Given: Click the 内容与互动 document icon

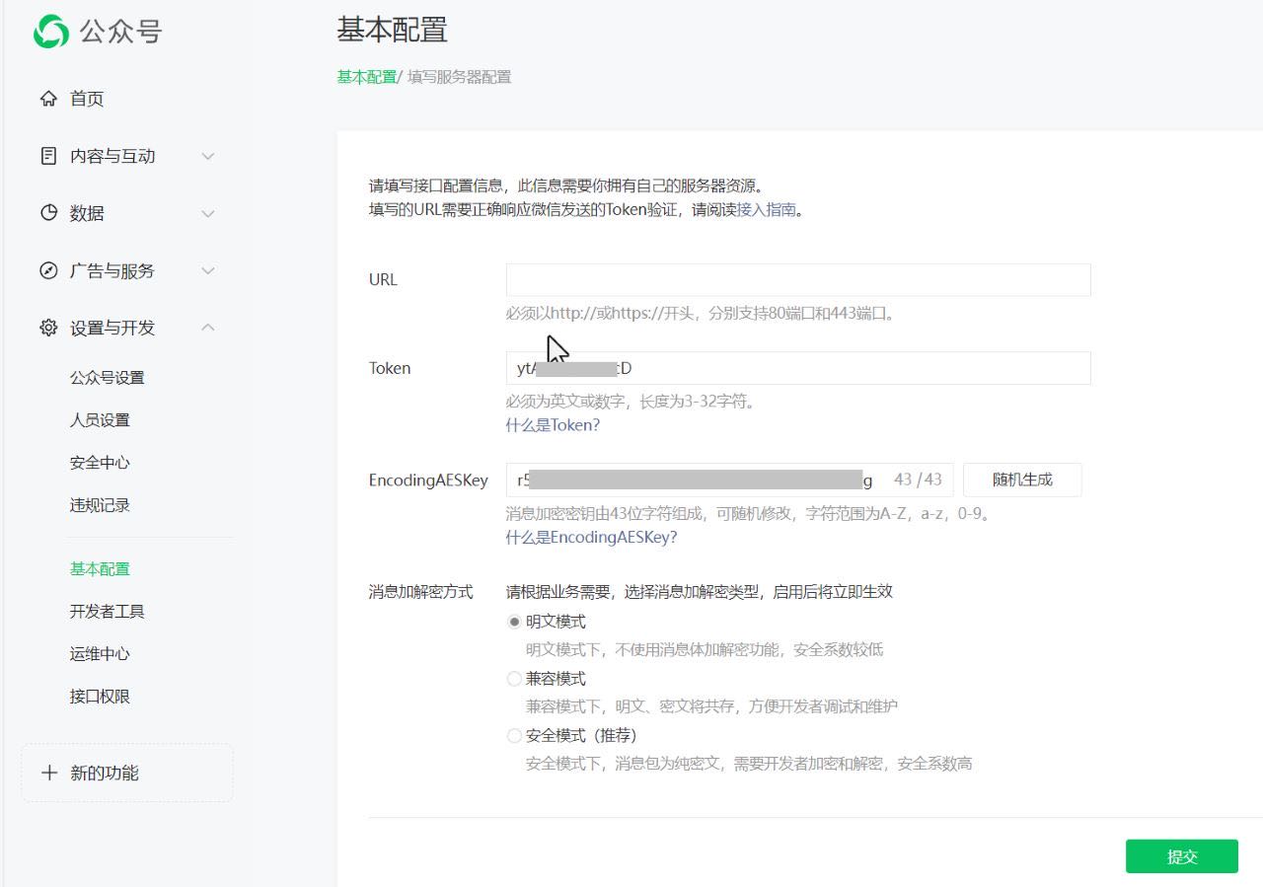Looking at the screenshot, I should click(x=48, y=156).
